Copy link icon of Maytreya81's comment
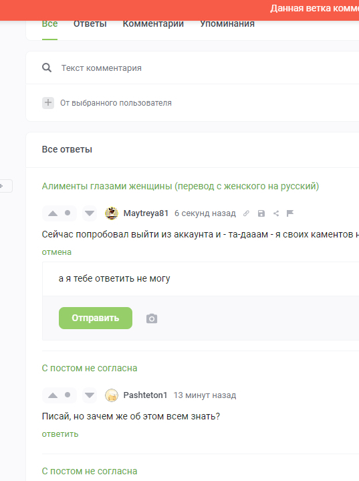Screen dimensions: 359x481 coord(246,213)
